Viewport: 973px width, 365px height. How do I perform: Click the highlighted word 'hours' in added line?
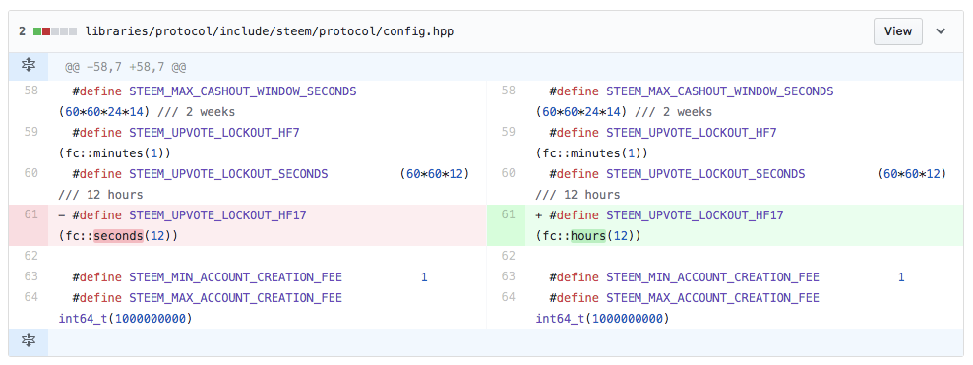tap(588, 236)
